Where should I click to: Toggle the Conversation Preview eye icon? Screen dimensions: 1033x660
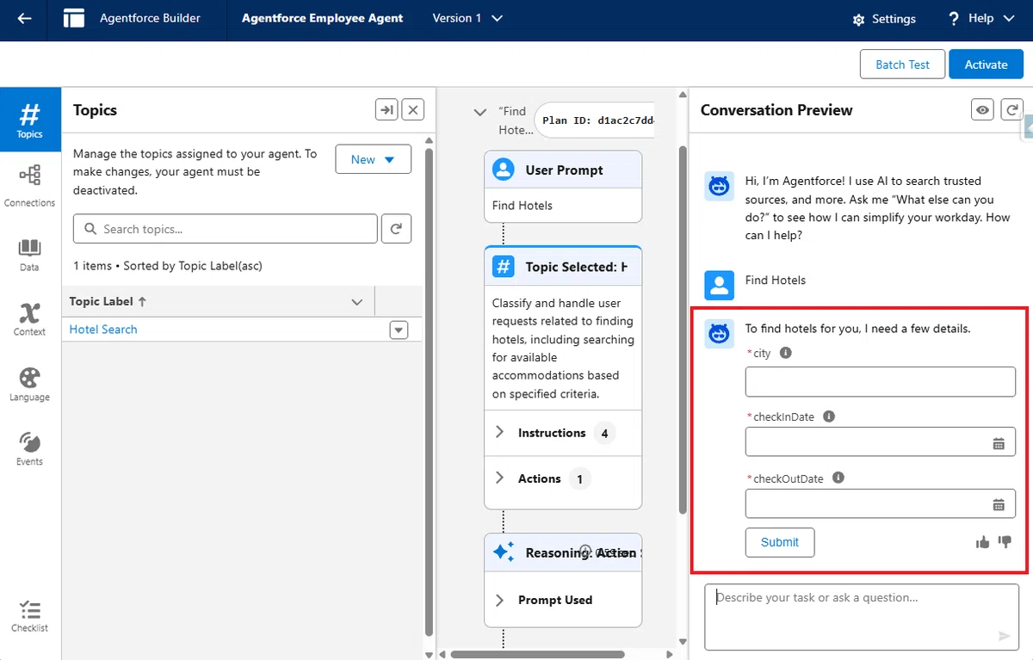click(x=982, y=109)
